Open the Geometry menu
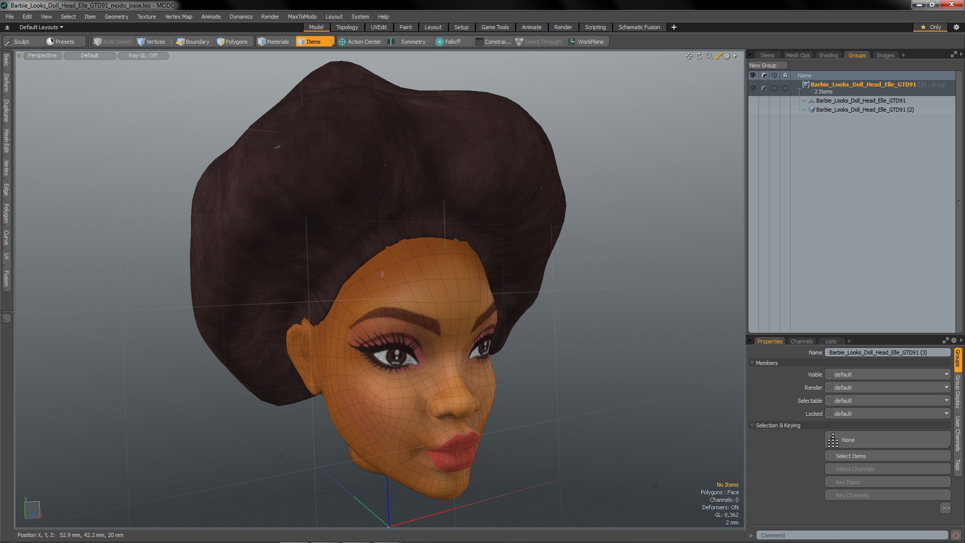Viewport: 965px width, 543px height. 116,17
